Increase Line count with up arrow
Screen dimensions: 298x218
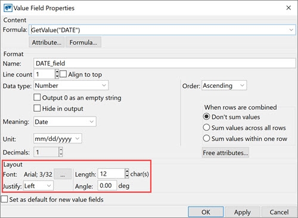click(x=57, y=72)
